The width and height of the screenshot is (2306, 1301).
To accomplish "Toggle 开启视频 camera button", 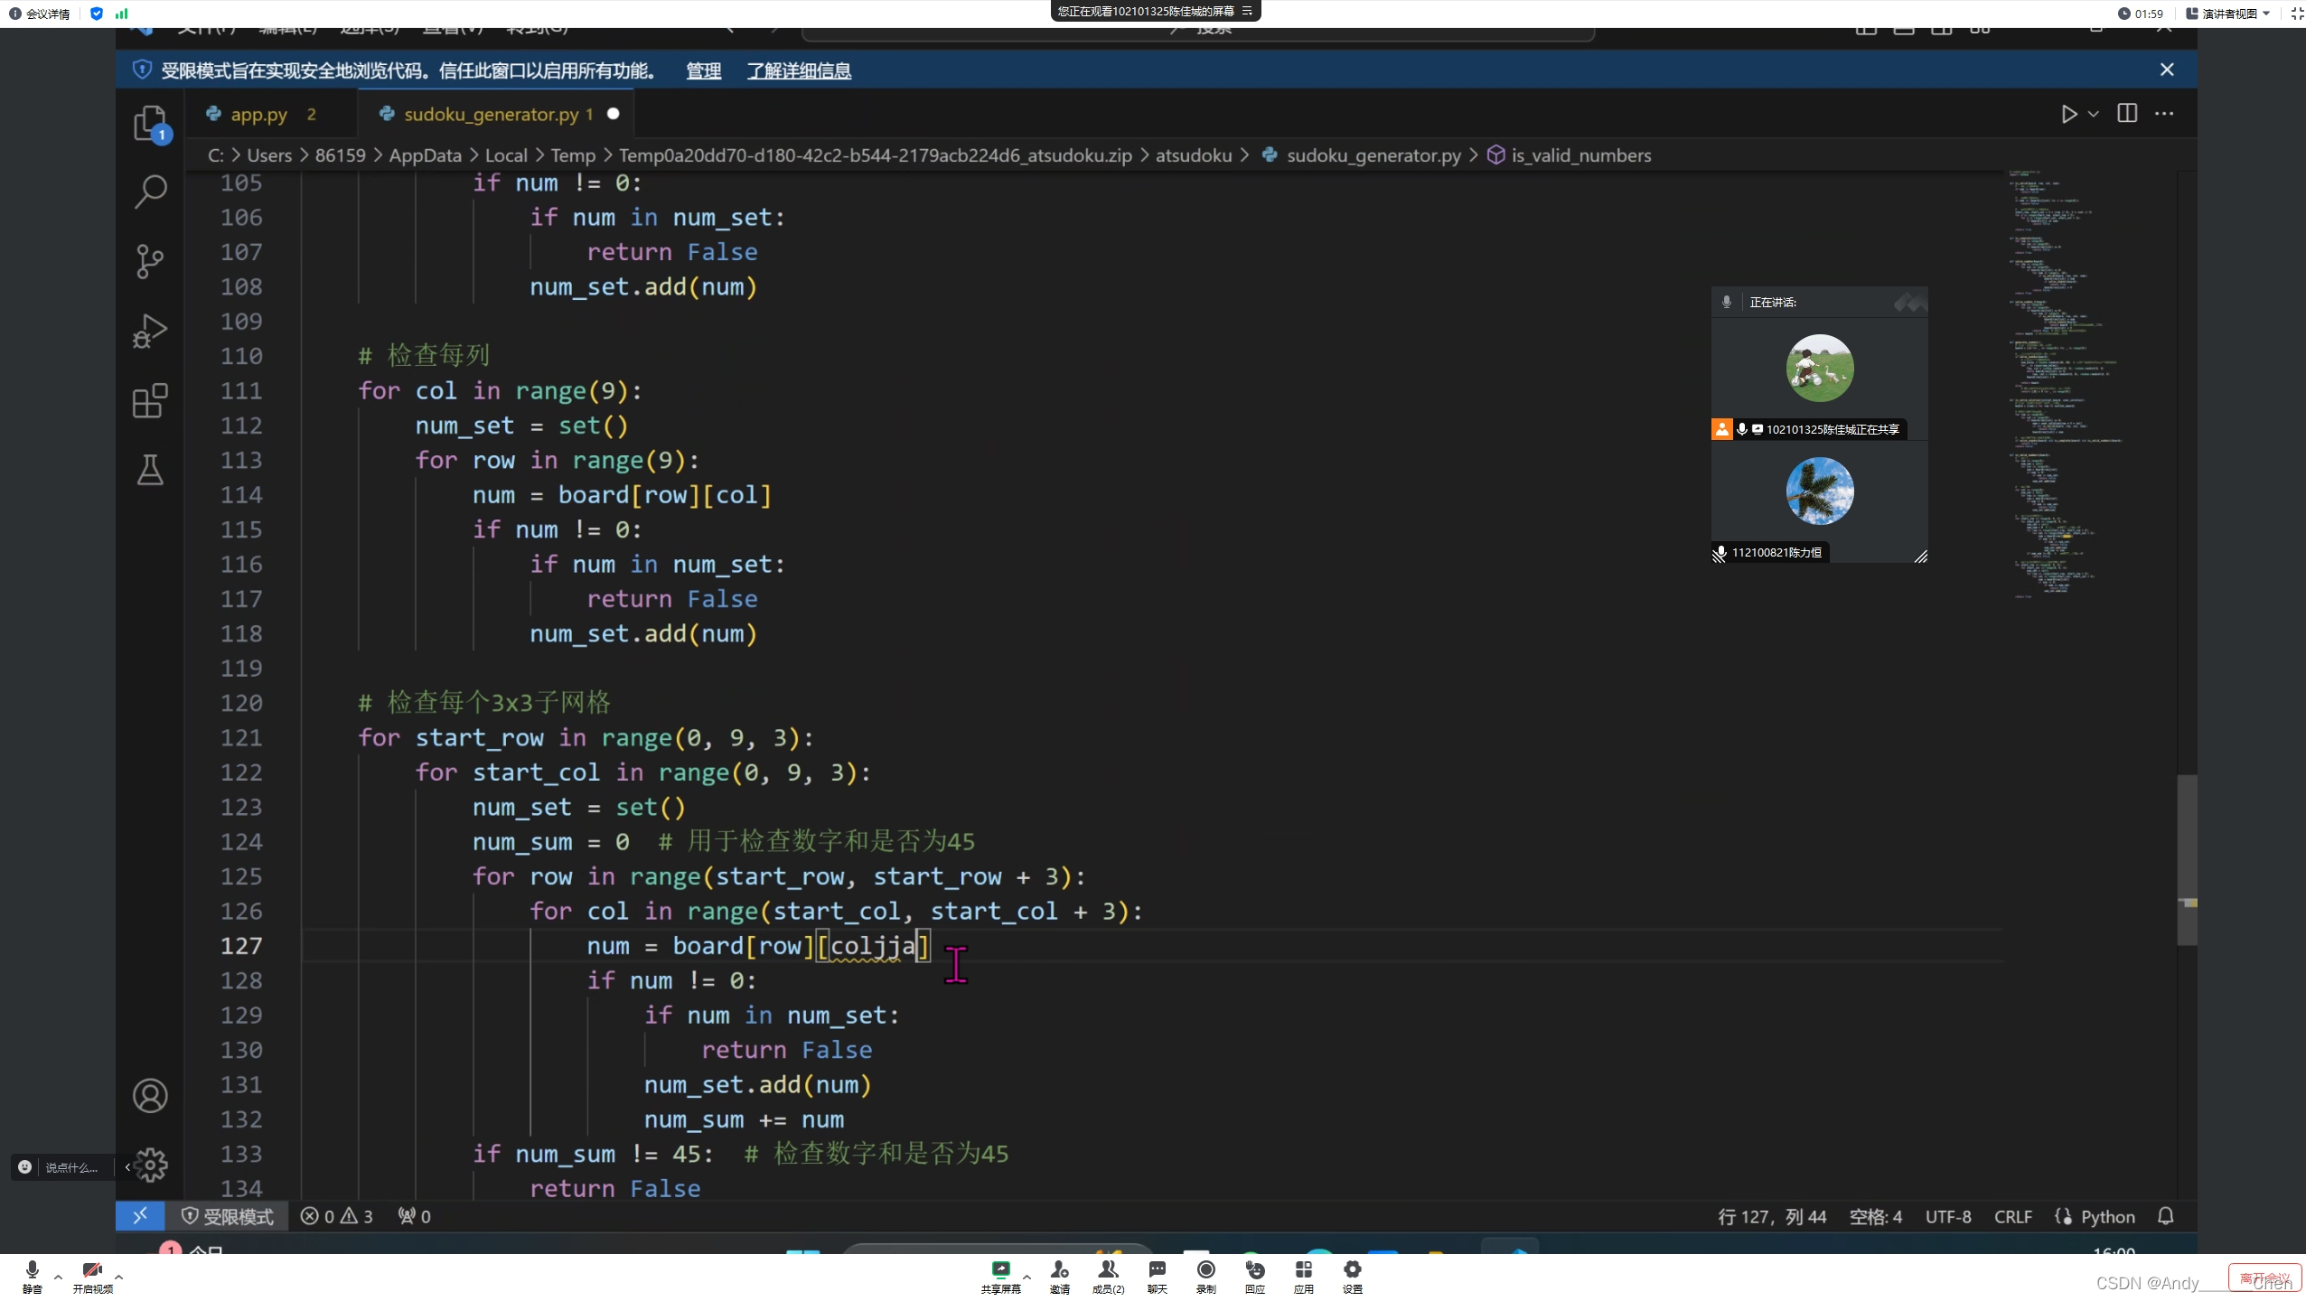I will [x=92, y=1277].
